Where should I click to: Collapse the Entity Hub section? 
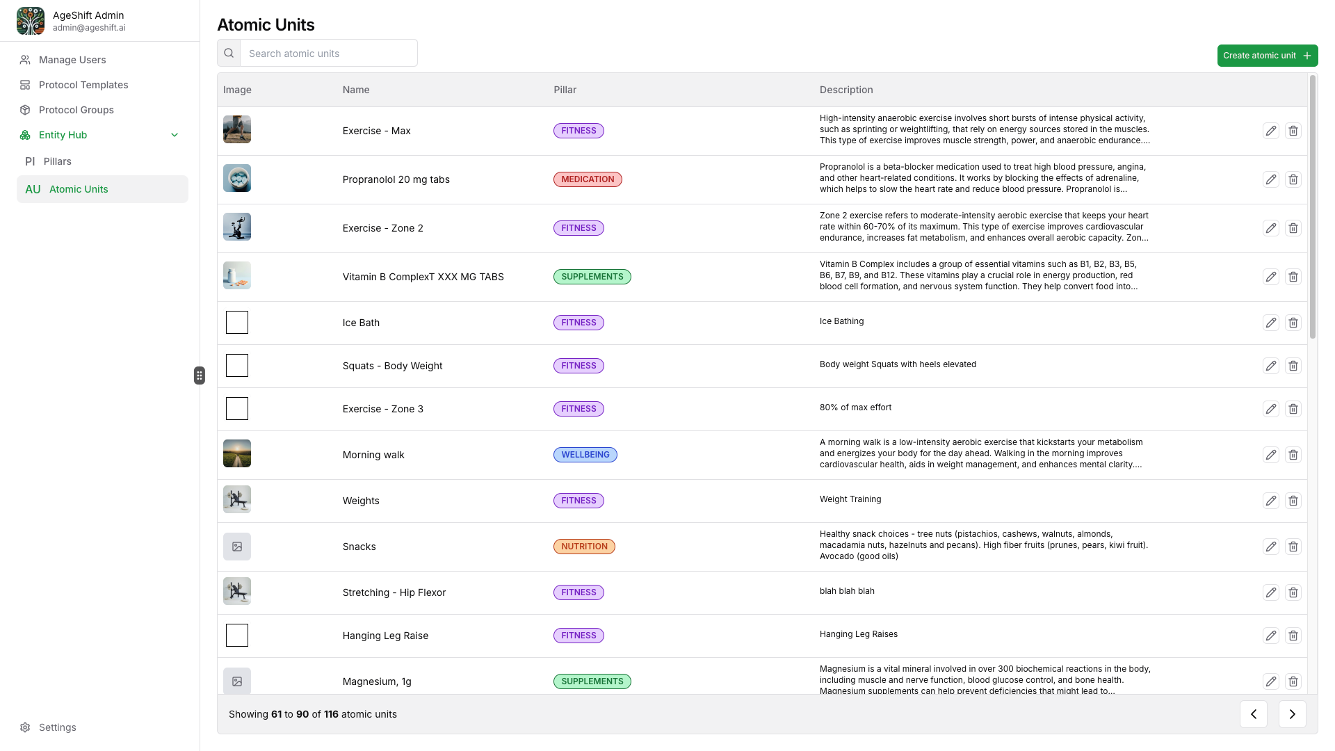coord(175,135)
